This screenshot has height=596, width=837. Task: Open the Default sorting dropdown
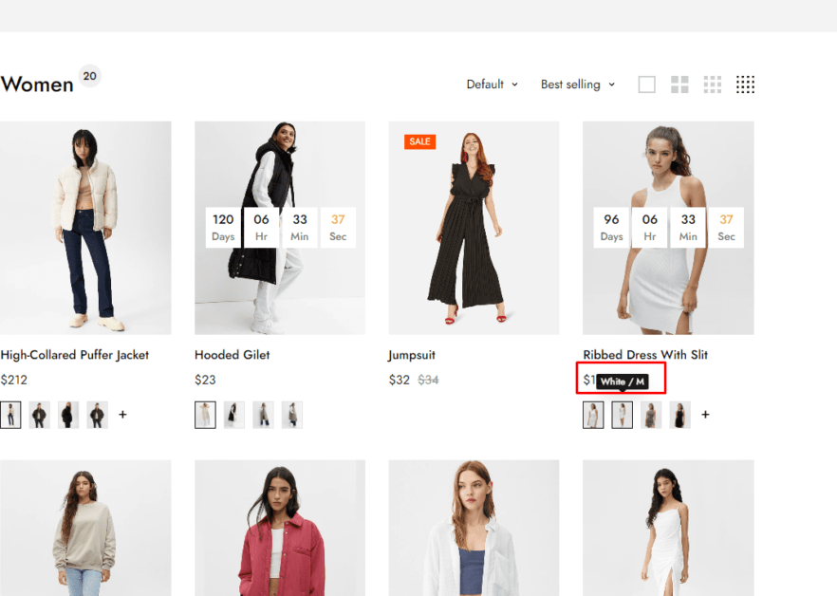[x=492, y=84]
